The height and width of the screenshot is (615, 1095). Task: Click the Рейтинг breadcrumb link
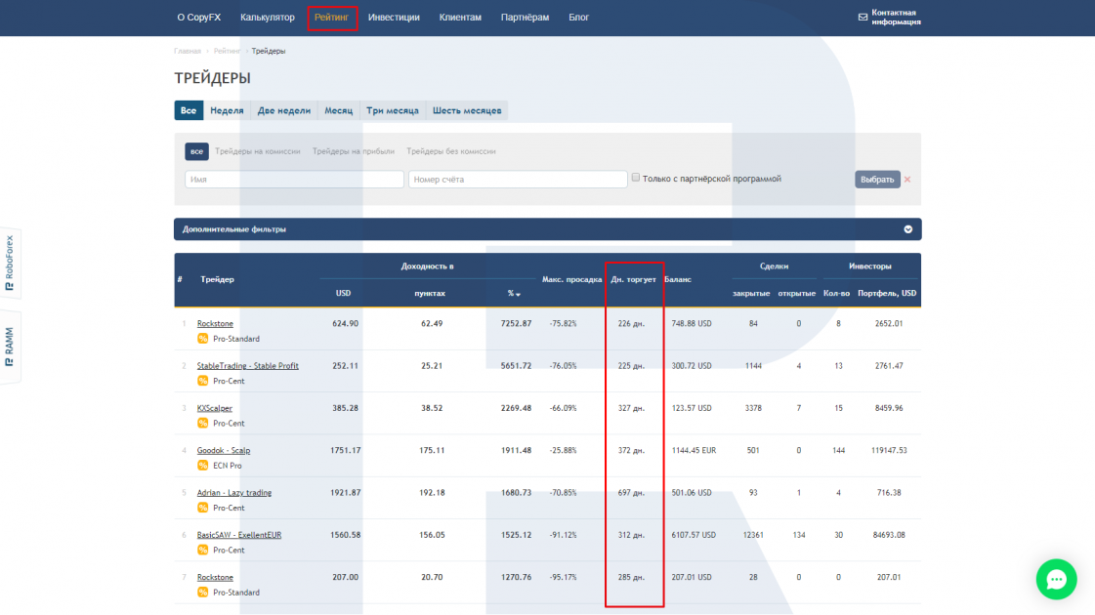click(x=227, y=51)
